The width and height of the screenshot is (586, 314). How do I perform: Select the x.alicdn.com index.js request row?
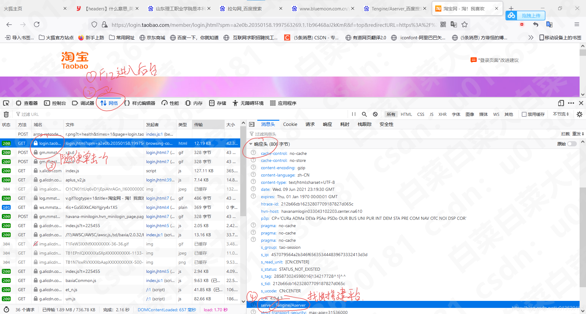(120, 171)
